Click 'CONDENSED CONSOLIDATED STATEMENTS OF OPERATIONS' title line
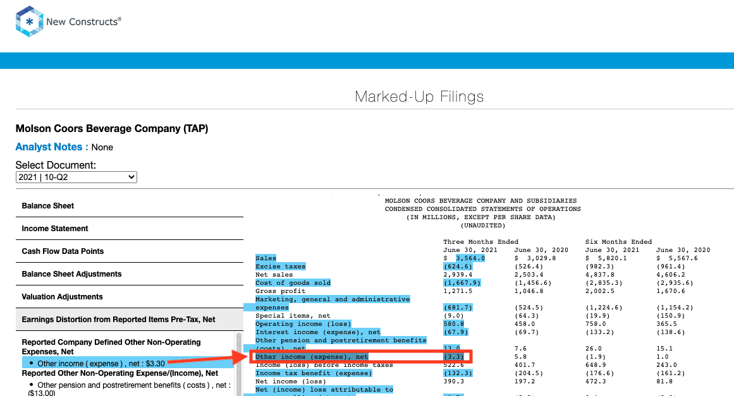 point(482,209)
